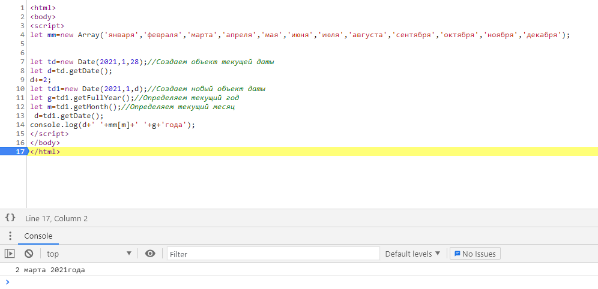Click the console.log code line
Viewport: 598px width, 289px height.
[113, 125]
